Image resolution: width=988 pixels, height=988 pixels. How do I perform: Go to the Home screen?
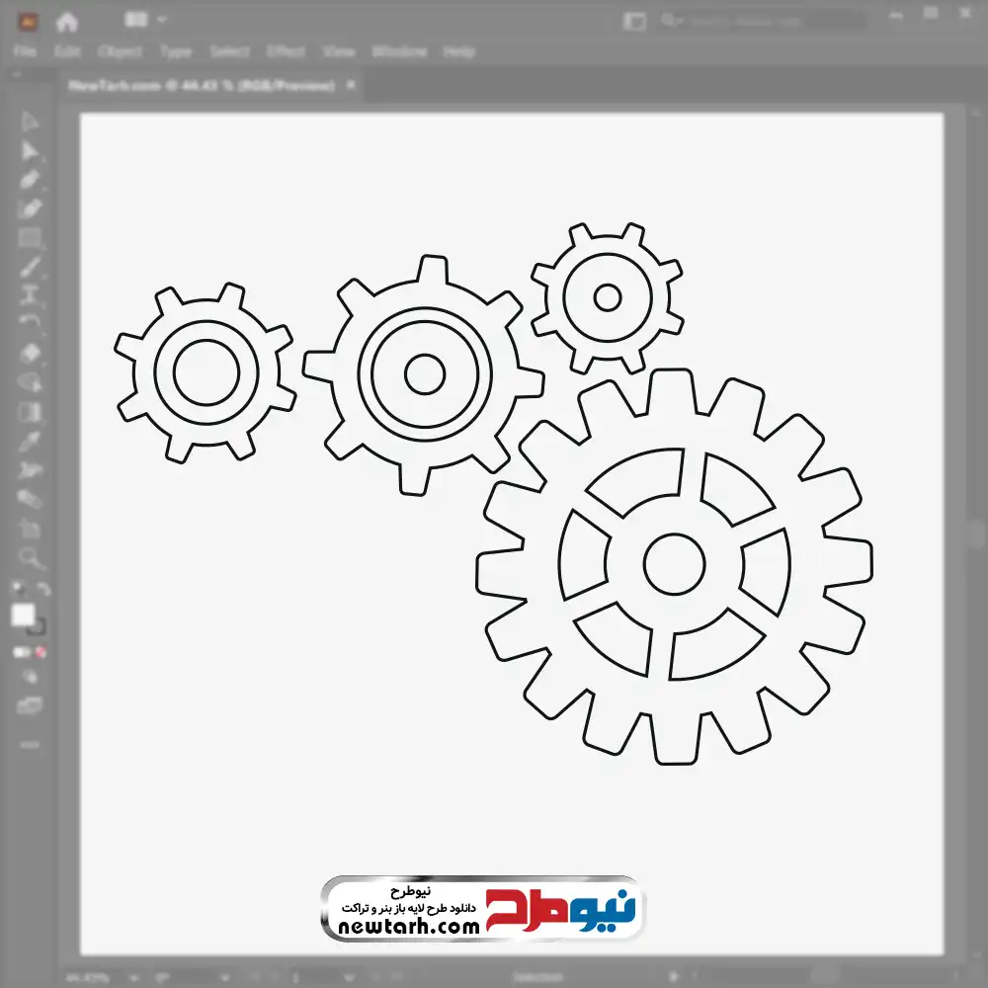(x=67, y=21)
